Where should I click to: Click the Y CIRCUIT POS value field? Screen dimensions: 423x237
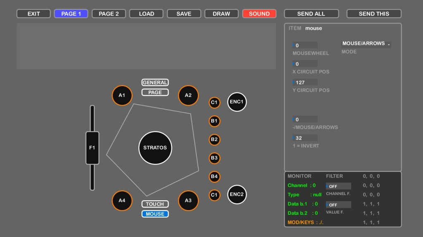[x=305, y=82]
